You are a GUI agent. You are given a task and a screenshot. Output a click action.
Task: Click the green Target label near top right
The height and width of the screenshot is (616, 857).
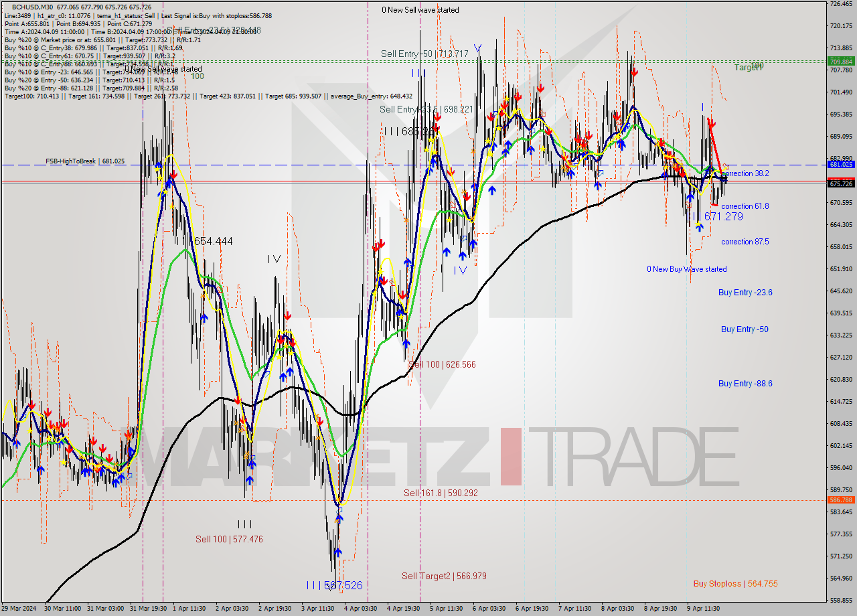[749, 67]
